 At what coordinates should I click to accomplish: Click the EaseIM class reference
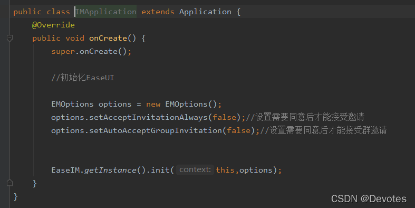pyautogui.click(x=65, y=170)
